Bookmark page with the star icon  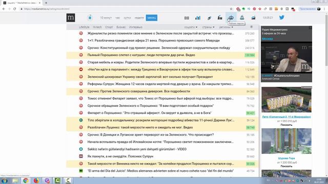pos(231,9)
